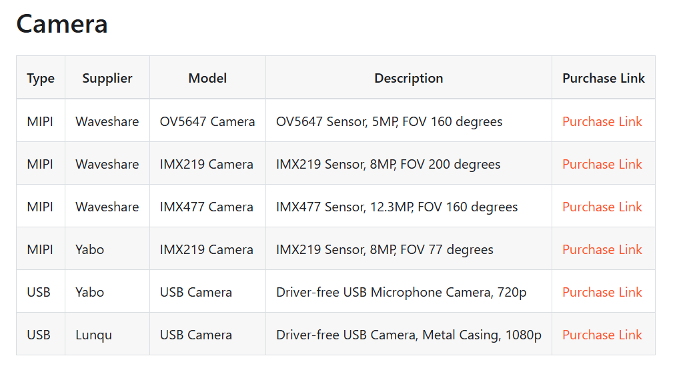
Task: Click the Camera section heading
Action: click(62, 24)
